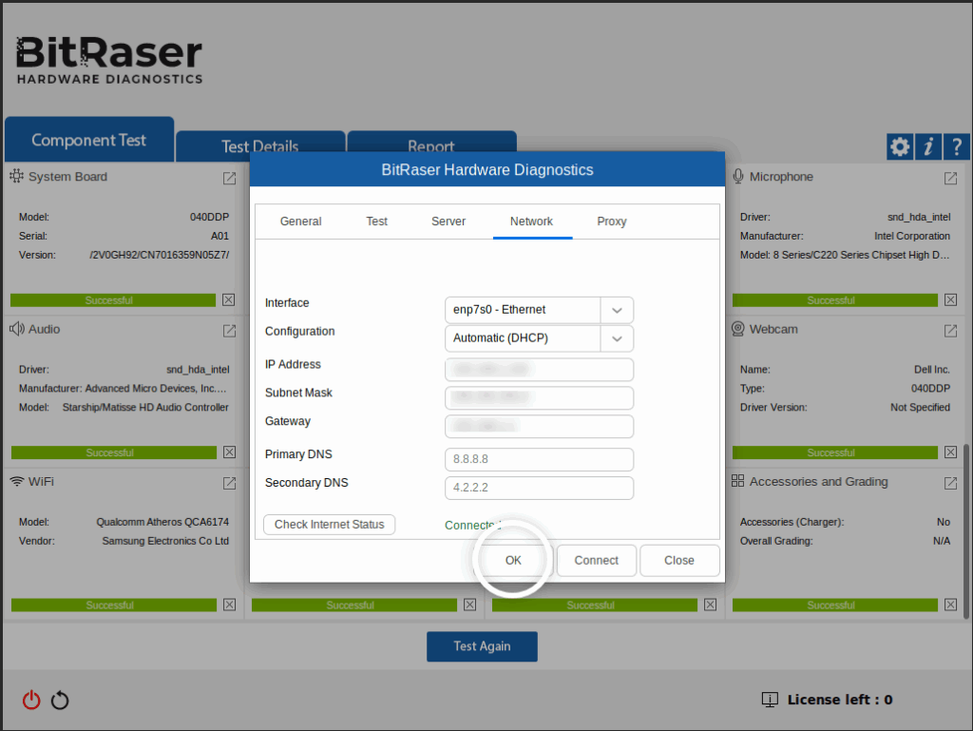Click the red power-off icon

click(31, 700)
